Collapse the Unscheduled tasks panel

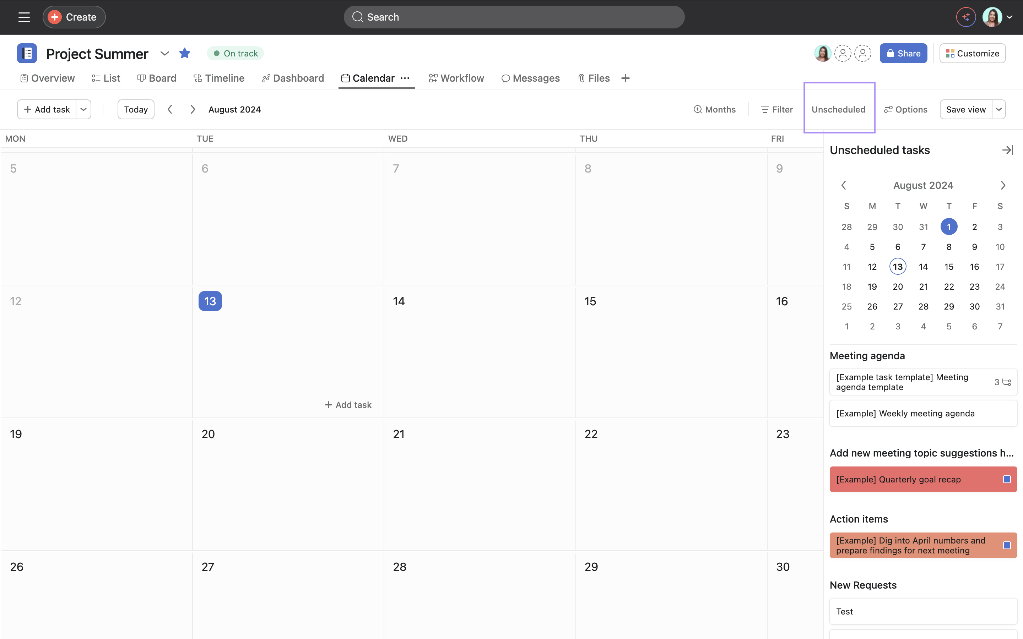click(x=1008, y=149)
